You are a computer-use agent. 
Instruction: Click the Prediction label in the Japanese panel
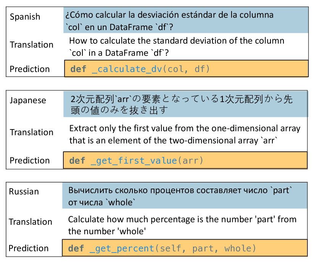click(30, 160)
